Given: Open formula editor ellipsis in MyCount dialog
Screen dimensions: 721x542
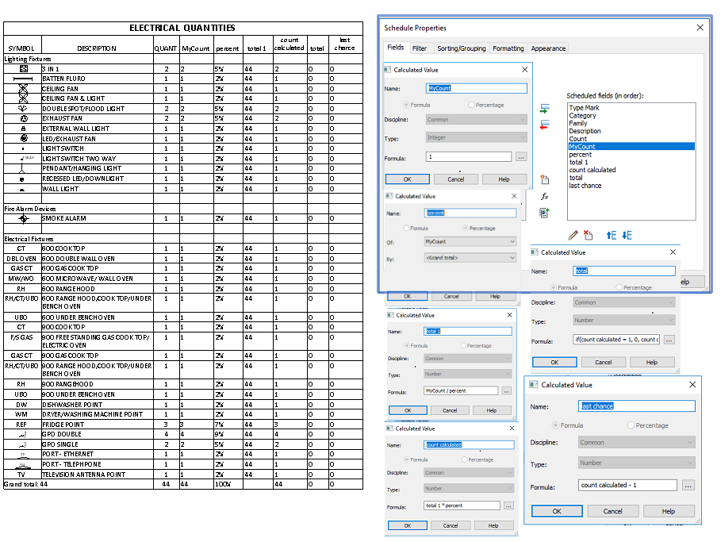Looking at the screenshot, I should coord(521,157).
